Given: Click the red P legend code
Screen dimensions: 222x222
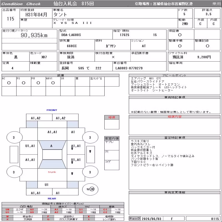Looking at the screenshot, I should pos(48,216).
